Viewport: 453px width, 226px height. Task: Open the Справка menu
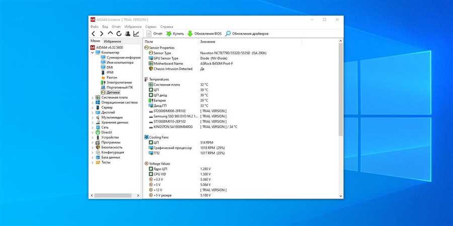click(x=167, y=27)
